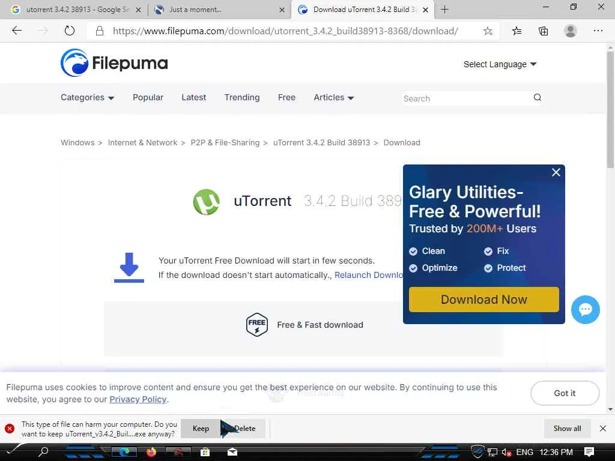Open a new tab with plus button
The width and height of the screenshot is (615, 461).
pyautogui.click(x=444, y=10)
